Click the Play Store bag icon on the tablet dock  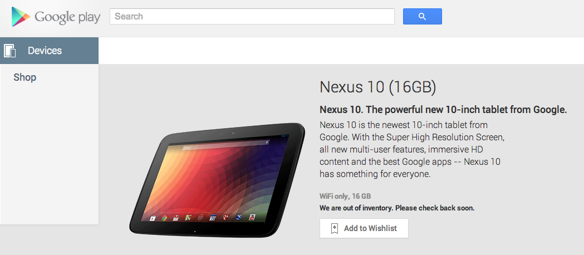click(153, 218)
